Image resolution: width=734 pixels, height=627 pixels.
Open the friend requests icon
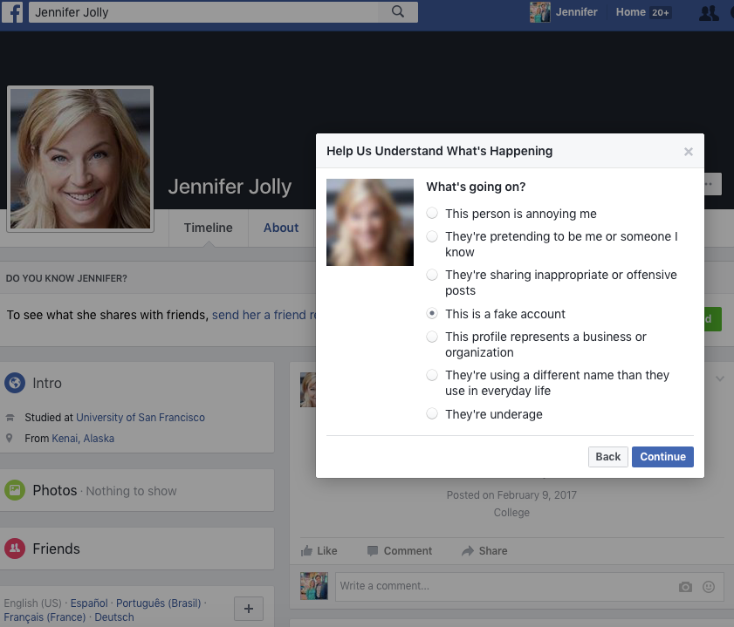click(x=708, y=13)
